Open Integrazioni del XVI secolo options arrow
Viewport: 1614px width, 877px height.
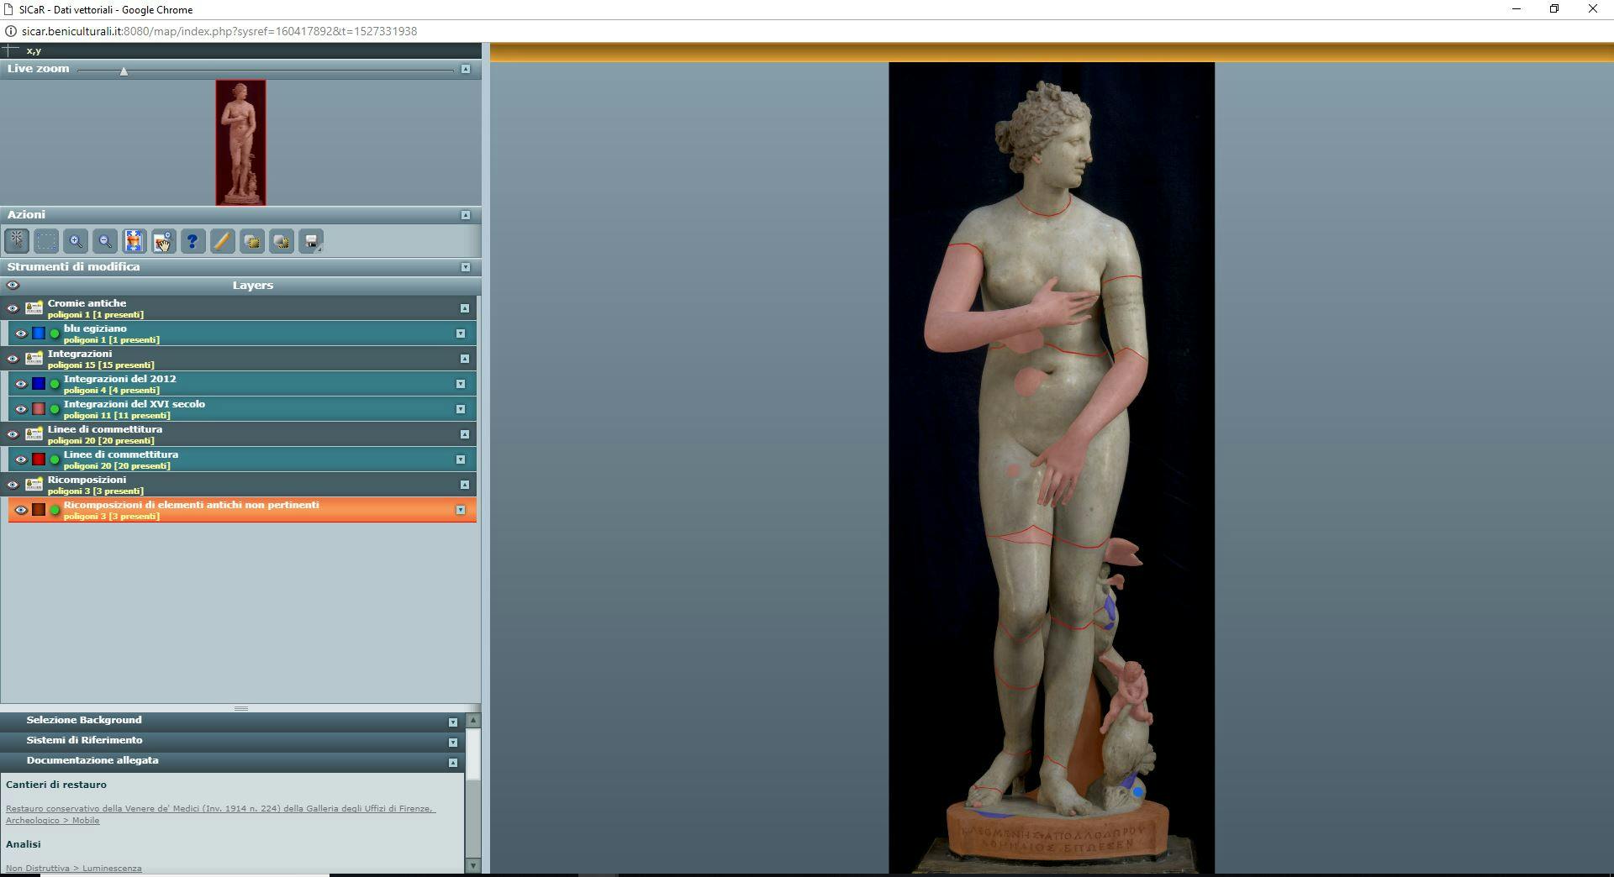(x=461, y=409)
